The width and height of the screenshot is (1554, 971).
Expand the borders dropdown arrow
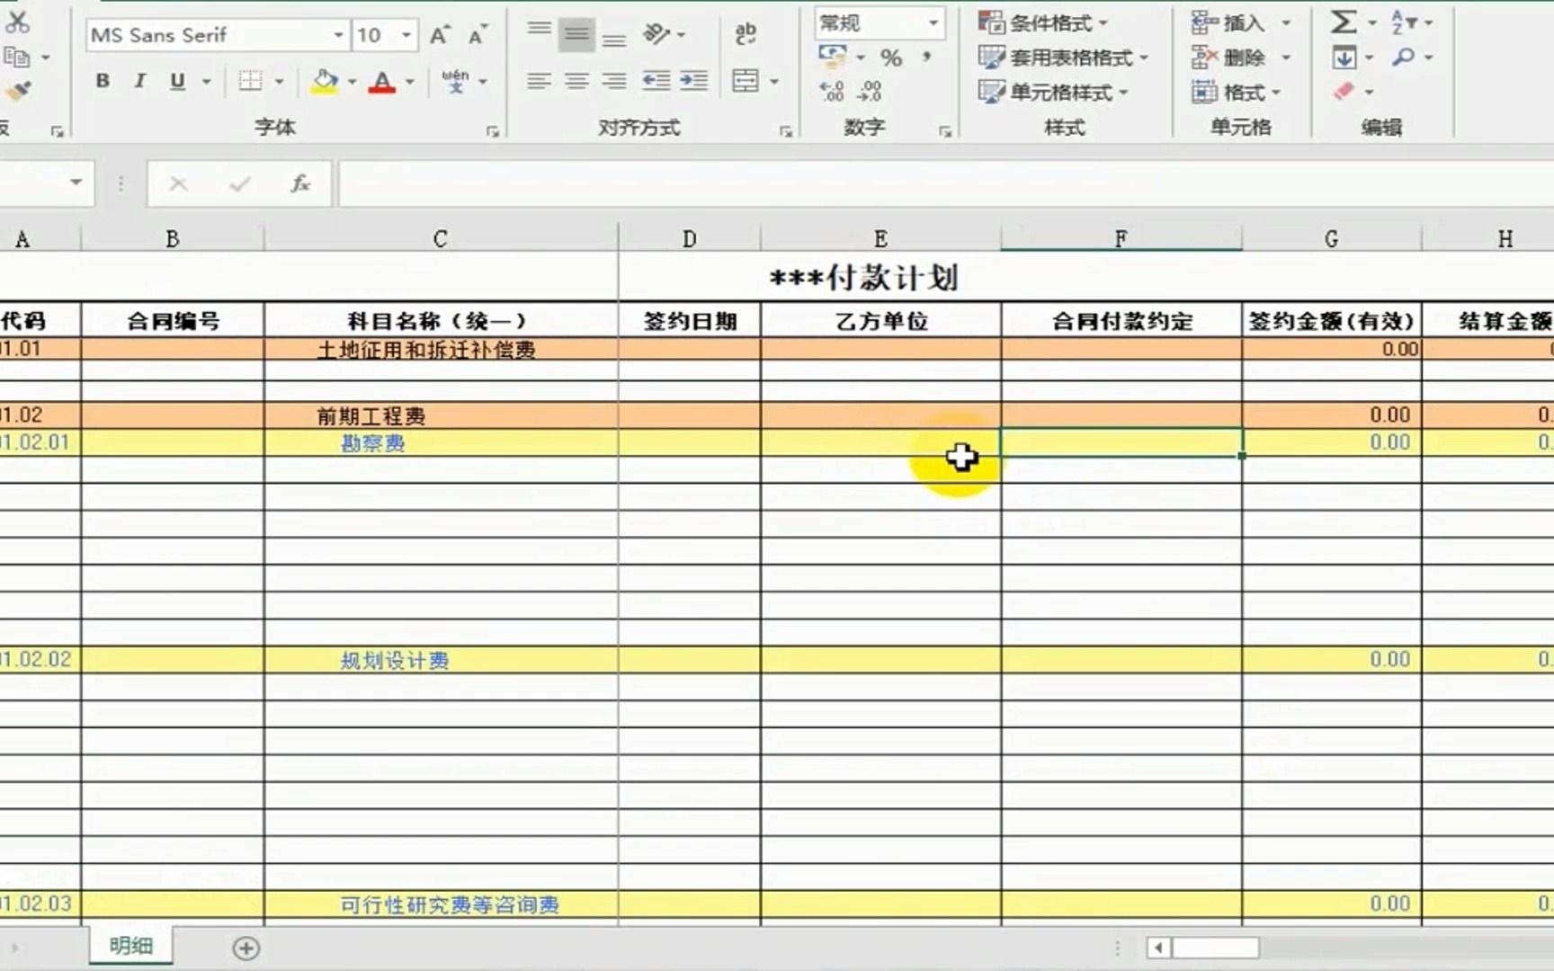pyautogui.click(x=279, y=82)
